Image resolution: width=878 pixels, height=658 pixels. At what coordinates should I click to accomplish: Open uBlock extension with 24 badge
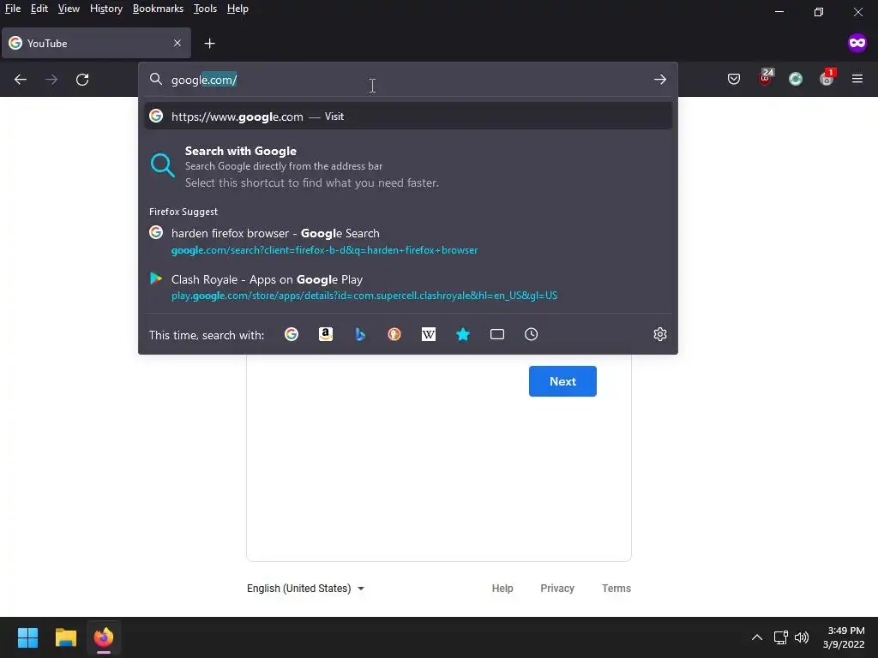point(766,77)
